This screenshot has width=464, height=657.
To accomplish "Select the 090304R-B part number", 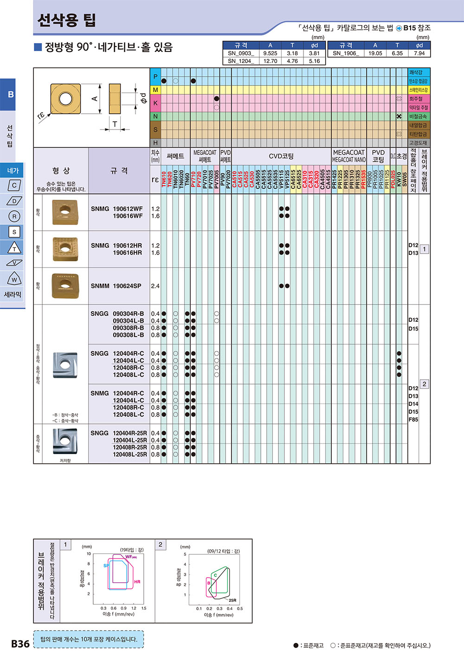I will point(129,314).
